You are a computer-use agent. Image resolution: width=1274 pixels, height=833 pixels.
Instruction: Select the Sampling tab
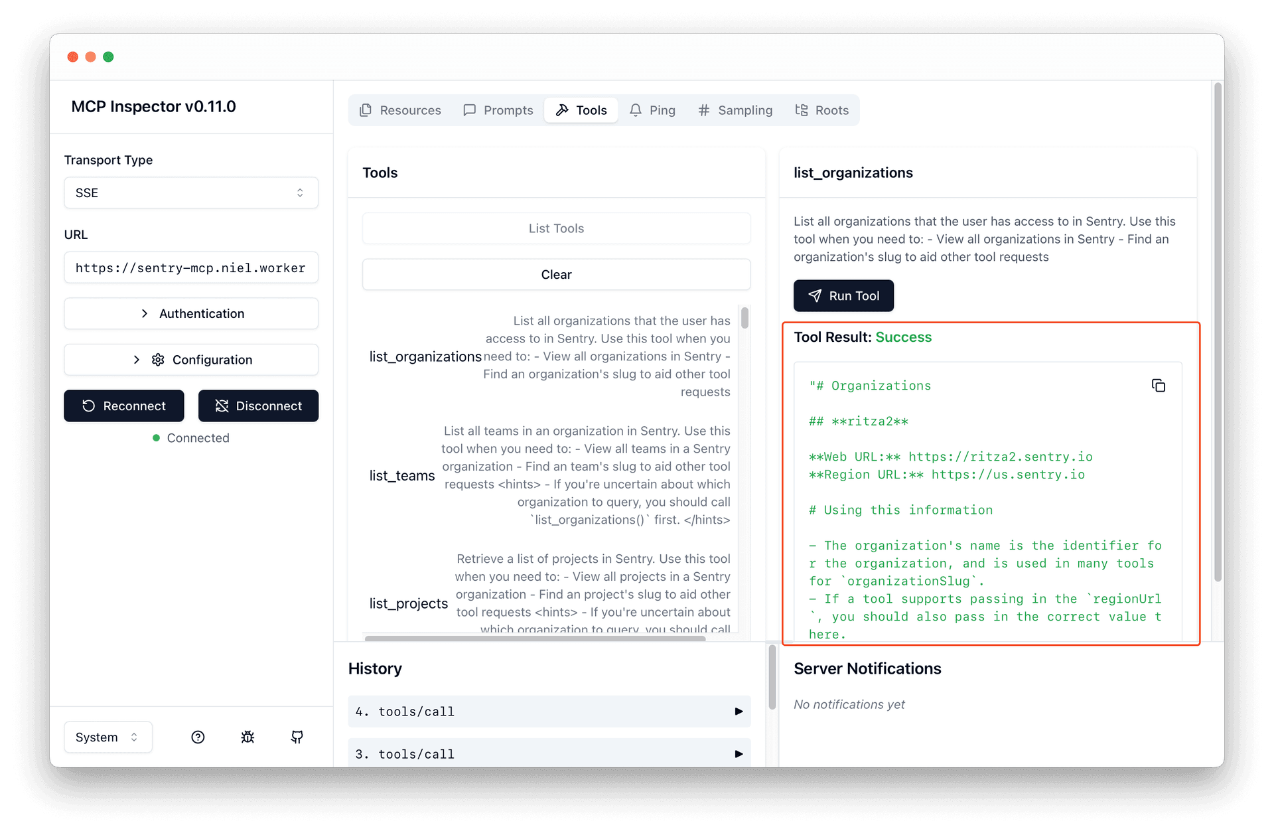coord(735,110)
